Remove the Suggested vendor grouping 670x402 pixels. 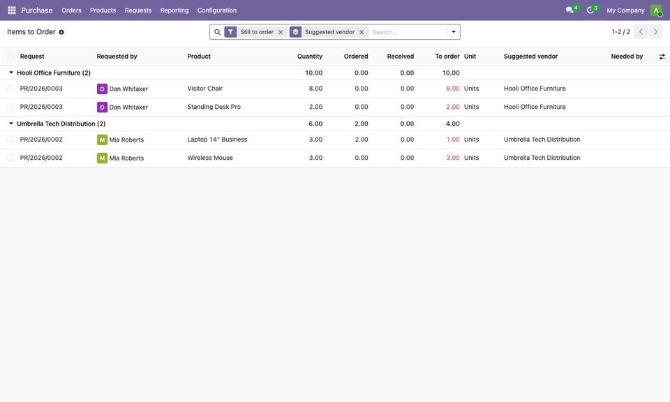point(362,32)
